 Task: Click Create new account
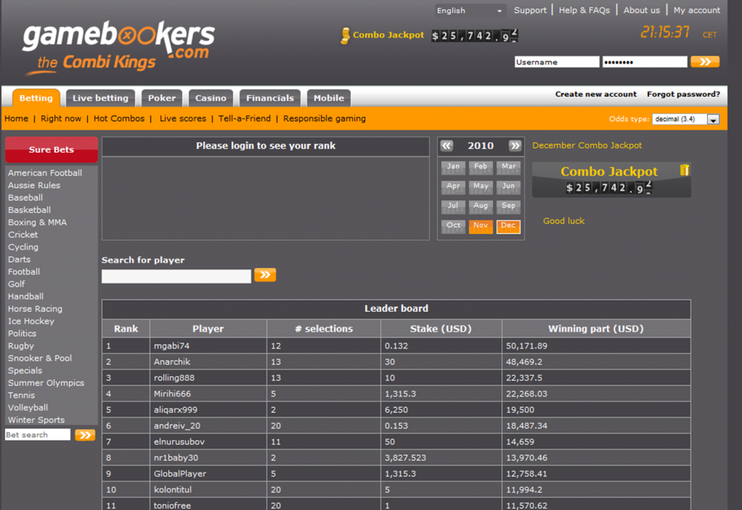point(596,94)
